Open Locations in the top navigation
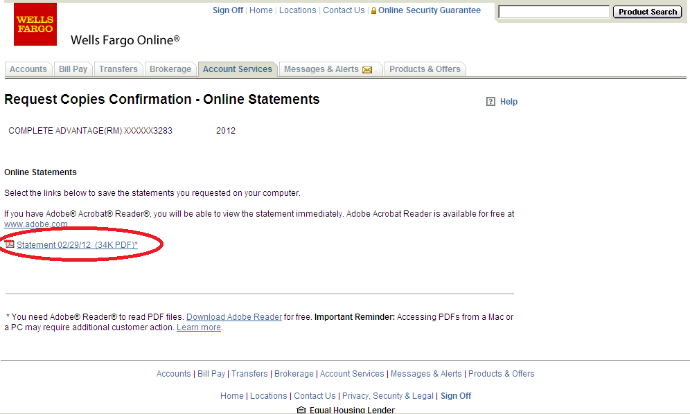Screen dimensions: 690x414 pos(297,10)
